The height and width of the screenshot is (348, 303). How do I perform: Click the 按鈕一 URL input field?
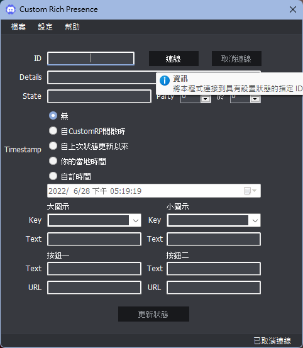94,288
